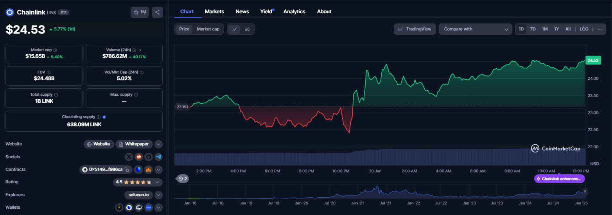Image resolution: width=612 pixels, height=215 pixels.
Task: Toggle LOG scale on the chart
Action: [584, 29]
